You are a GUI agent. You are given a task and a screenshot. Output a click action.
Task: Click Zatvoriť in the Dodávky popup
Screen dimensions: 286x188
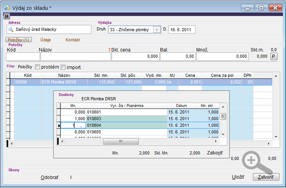coord(215,153)
